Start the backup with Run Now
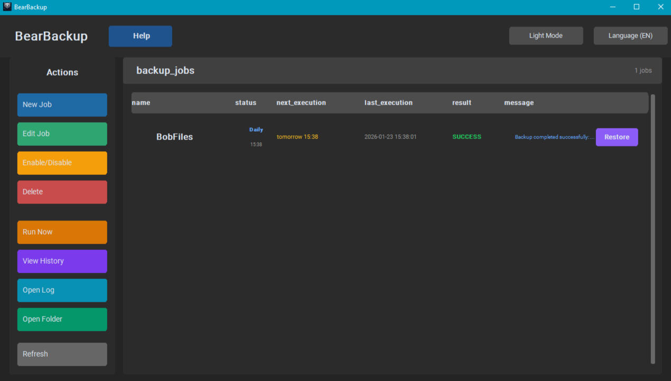This screenshot has height=381, width=671. [62, 232]
